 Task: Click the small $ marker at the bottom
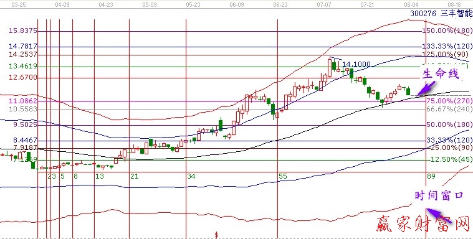(216, 235)
